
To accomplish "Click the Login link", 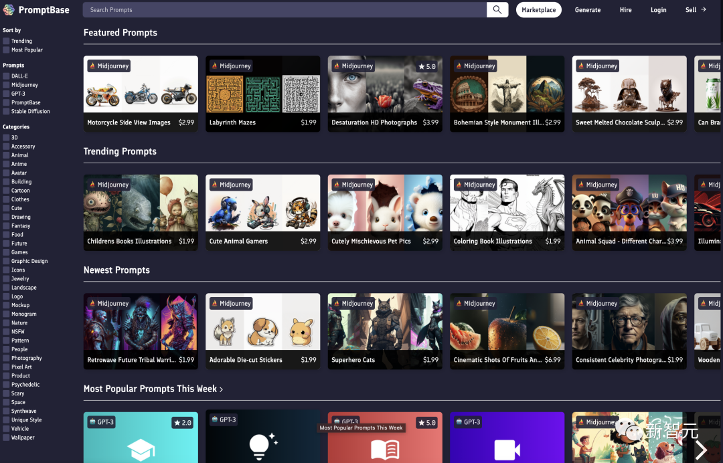I will pos(658,9).
